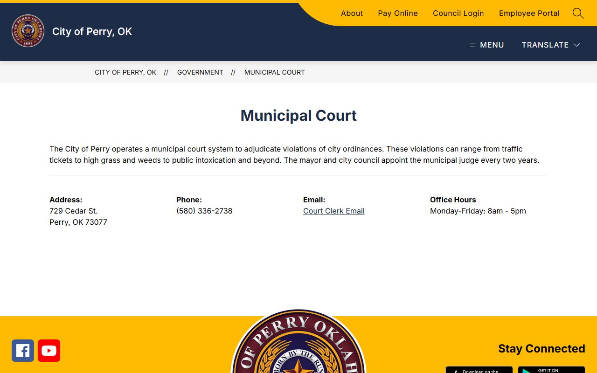Click the GOVERNMENT breadcrumb
Image resolution: width=597 pixels, height=373 pixels.
tap(200, 72)
